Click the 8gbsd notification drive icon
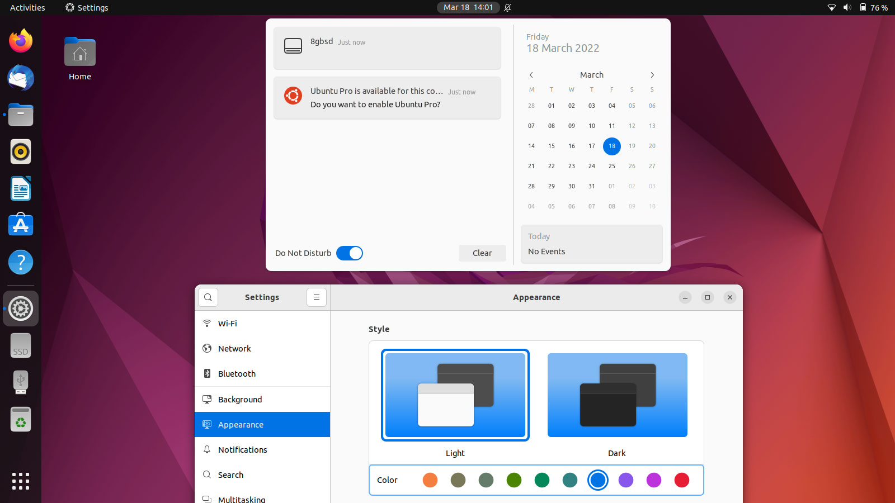Viewport: 895px width, 503px height. pos(293,46)
